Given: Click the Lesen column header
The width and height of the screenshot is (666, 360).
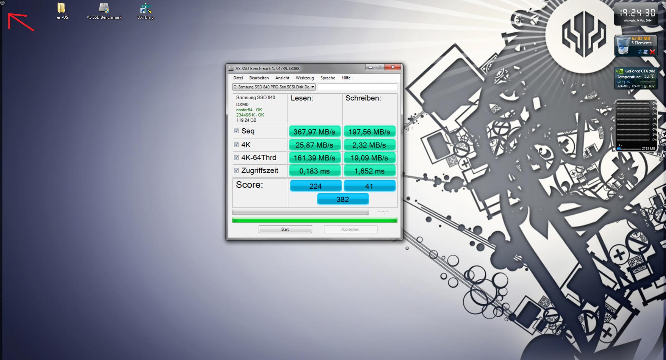Looking at the screenshot, I should coord(302,98).
